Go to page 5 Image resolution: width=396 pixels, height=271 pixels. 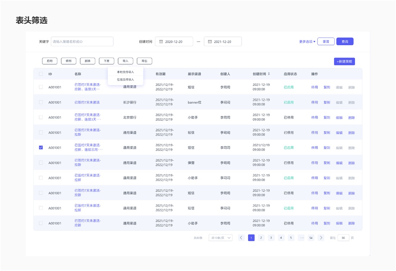291,238
